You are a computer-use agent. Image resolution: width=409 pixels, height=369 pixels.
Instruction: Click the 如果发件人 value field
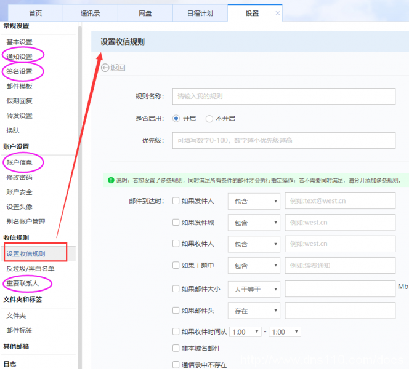coord(340,200)
